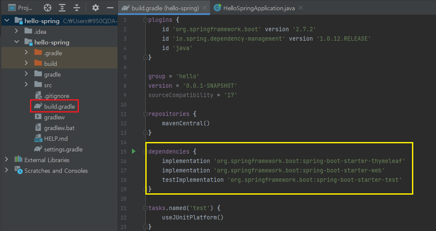
Task: Click fold end marker at line 5
Action: (145, 57)
